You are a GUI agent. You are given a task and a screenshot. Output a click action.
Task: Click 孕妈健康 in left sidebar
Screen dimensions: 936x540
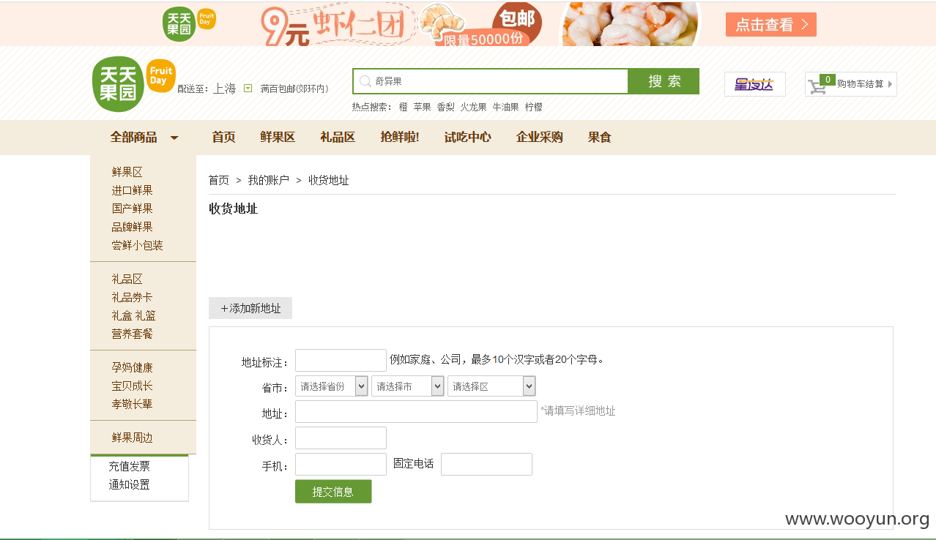pyautogui.click(x=132, y=367)
